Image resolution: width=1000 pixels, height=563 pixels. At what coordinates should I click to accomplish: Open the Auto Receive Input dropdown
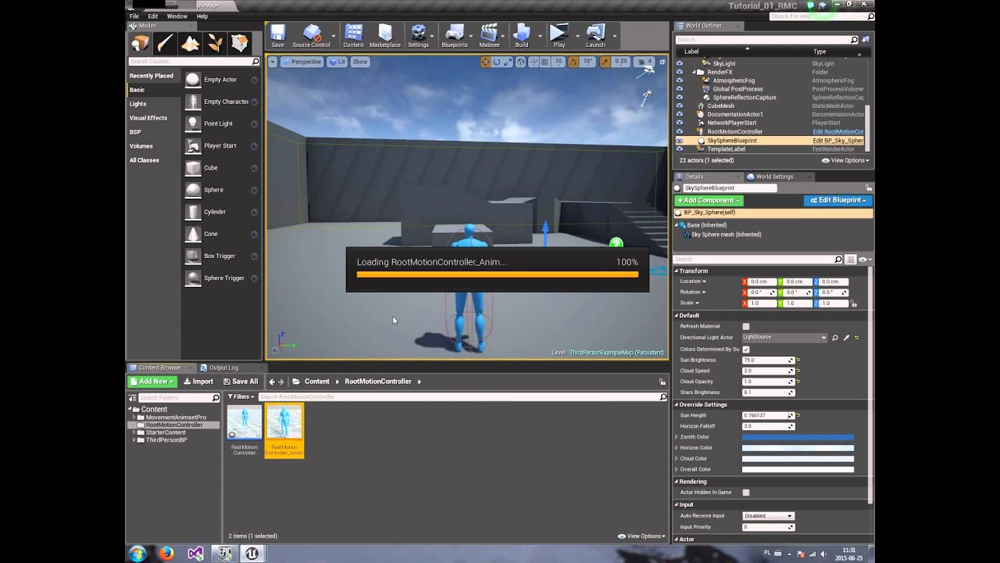click(x=768, y=515)
